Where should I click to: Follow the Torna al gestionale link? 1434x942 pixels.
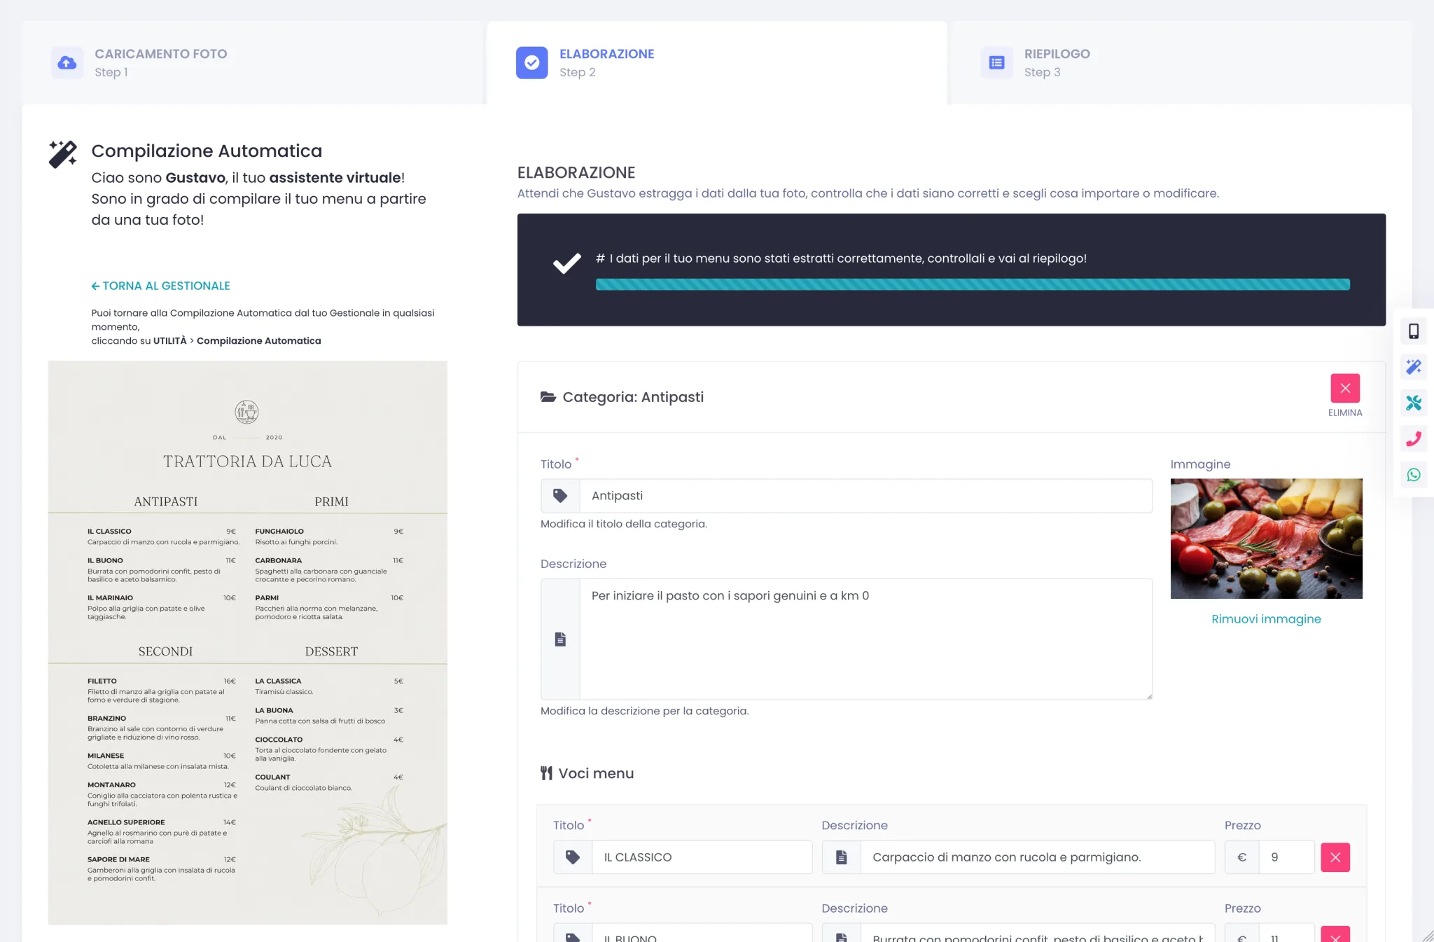(x=160, y=286)
